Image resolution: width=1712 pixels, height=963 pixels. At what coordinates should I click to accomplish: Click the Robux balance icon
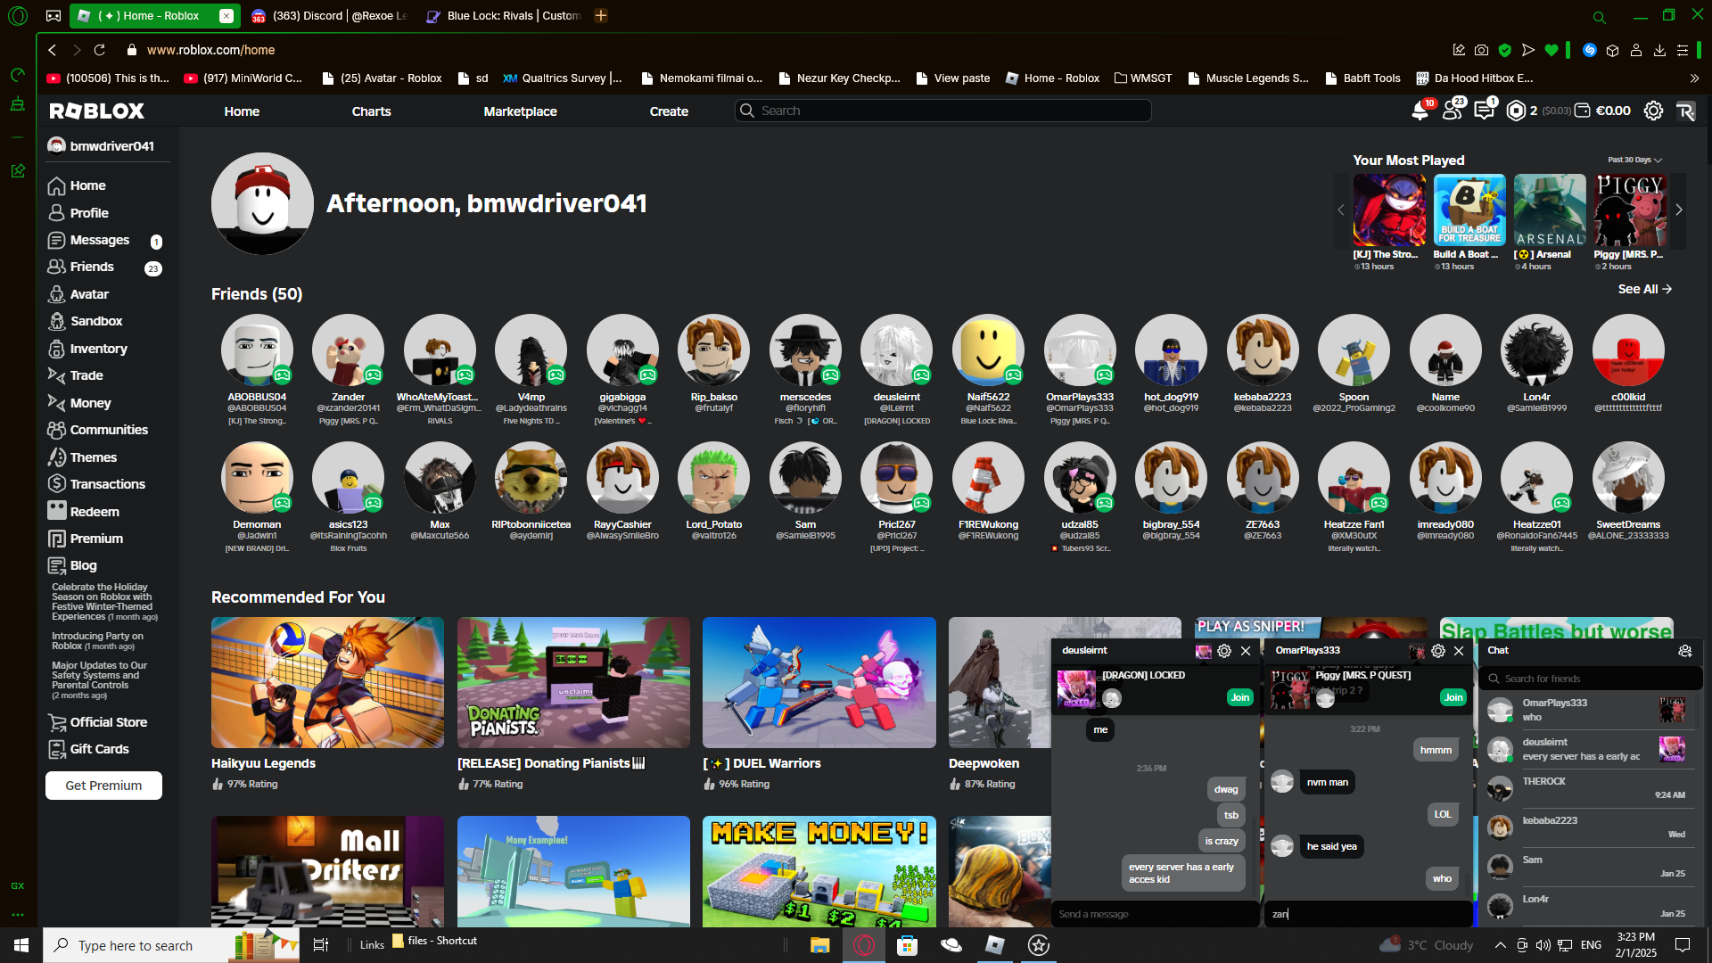click(x=1516, y=111)
